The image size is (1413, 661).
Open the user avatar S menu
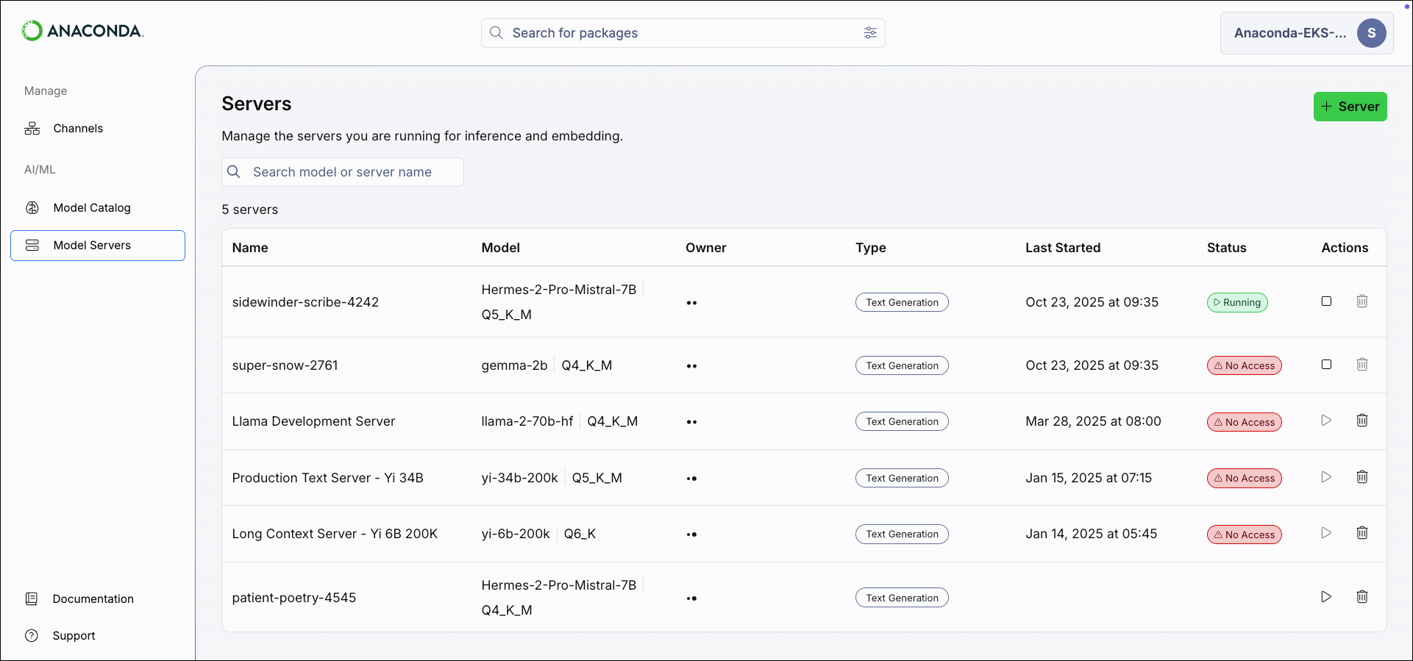1372,33
